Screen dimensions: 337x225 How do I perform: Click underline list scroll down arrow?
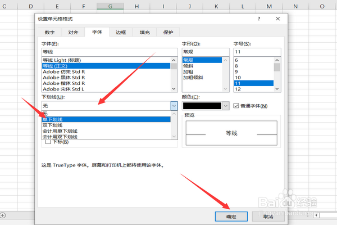(174, 137)
